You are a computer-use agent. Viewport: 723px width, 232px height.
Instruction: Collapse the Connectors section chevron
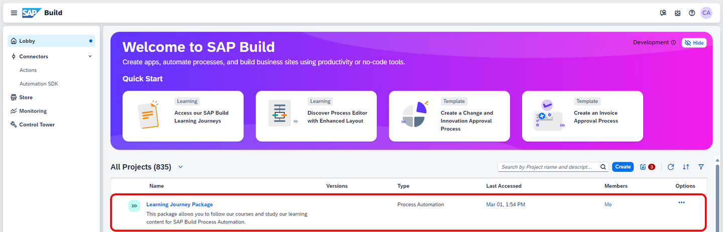(90, 56)
